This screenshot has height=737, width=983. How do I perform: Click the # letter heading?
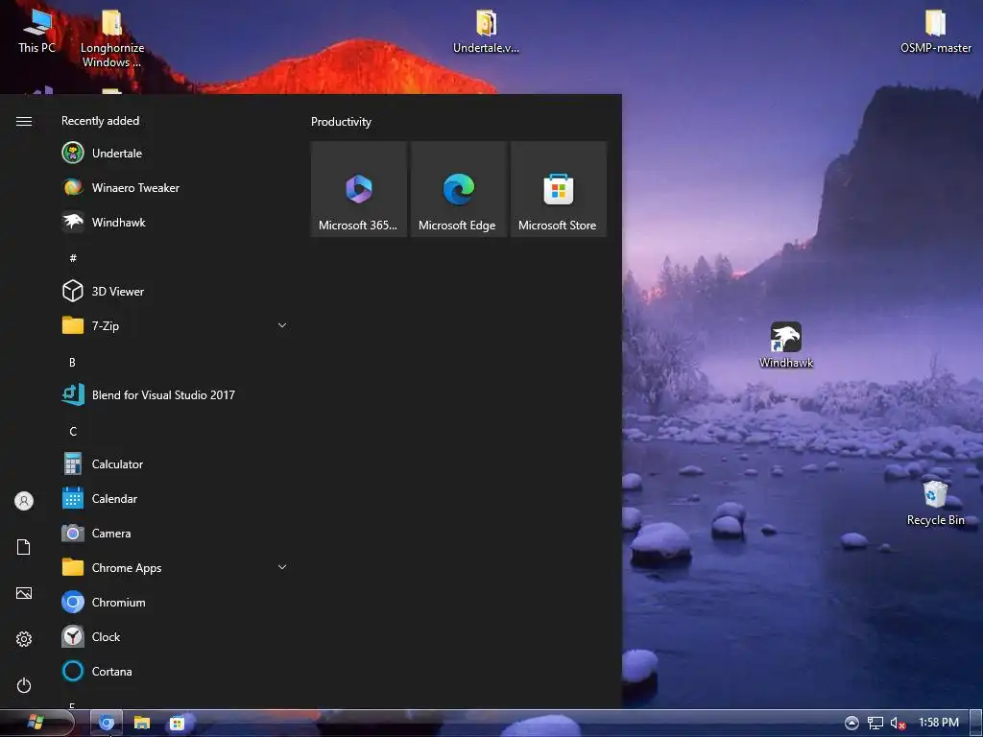73,257
